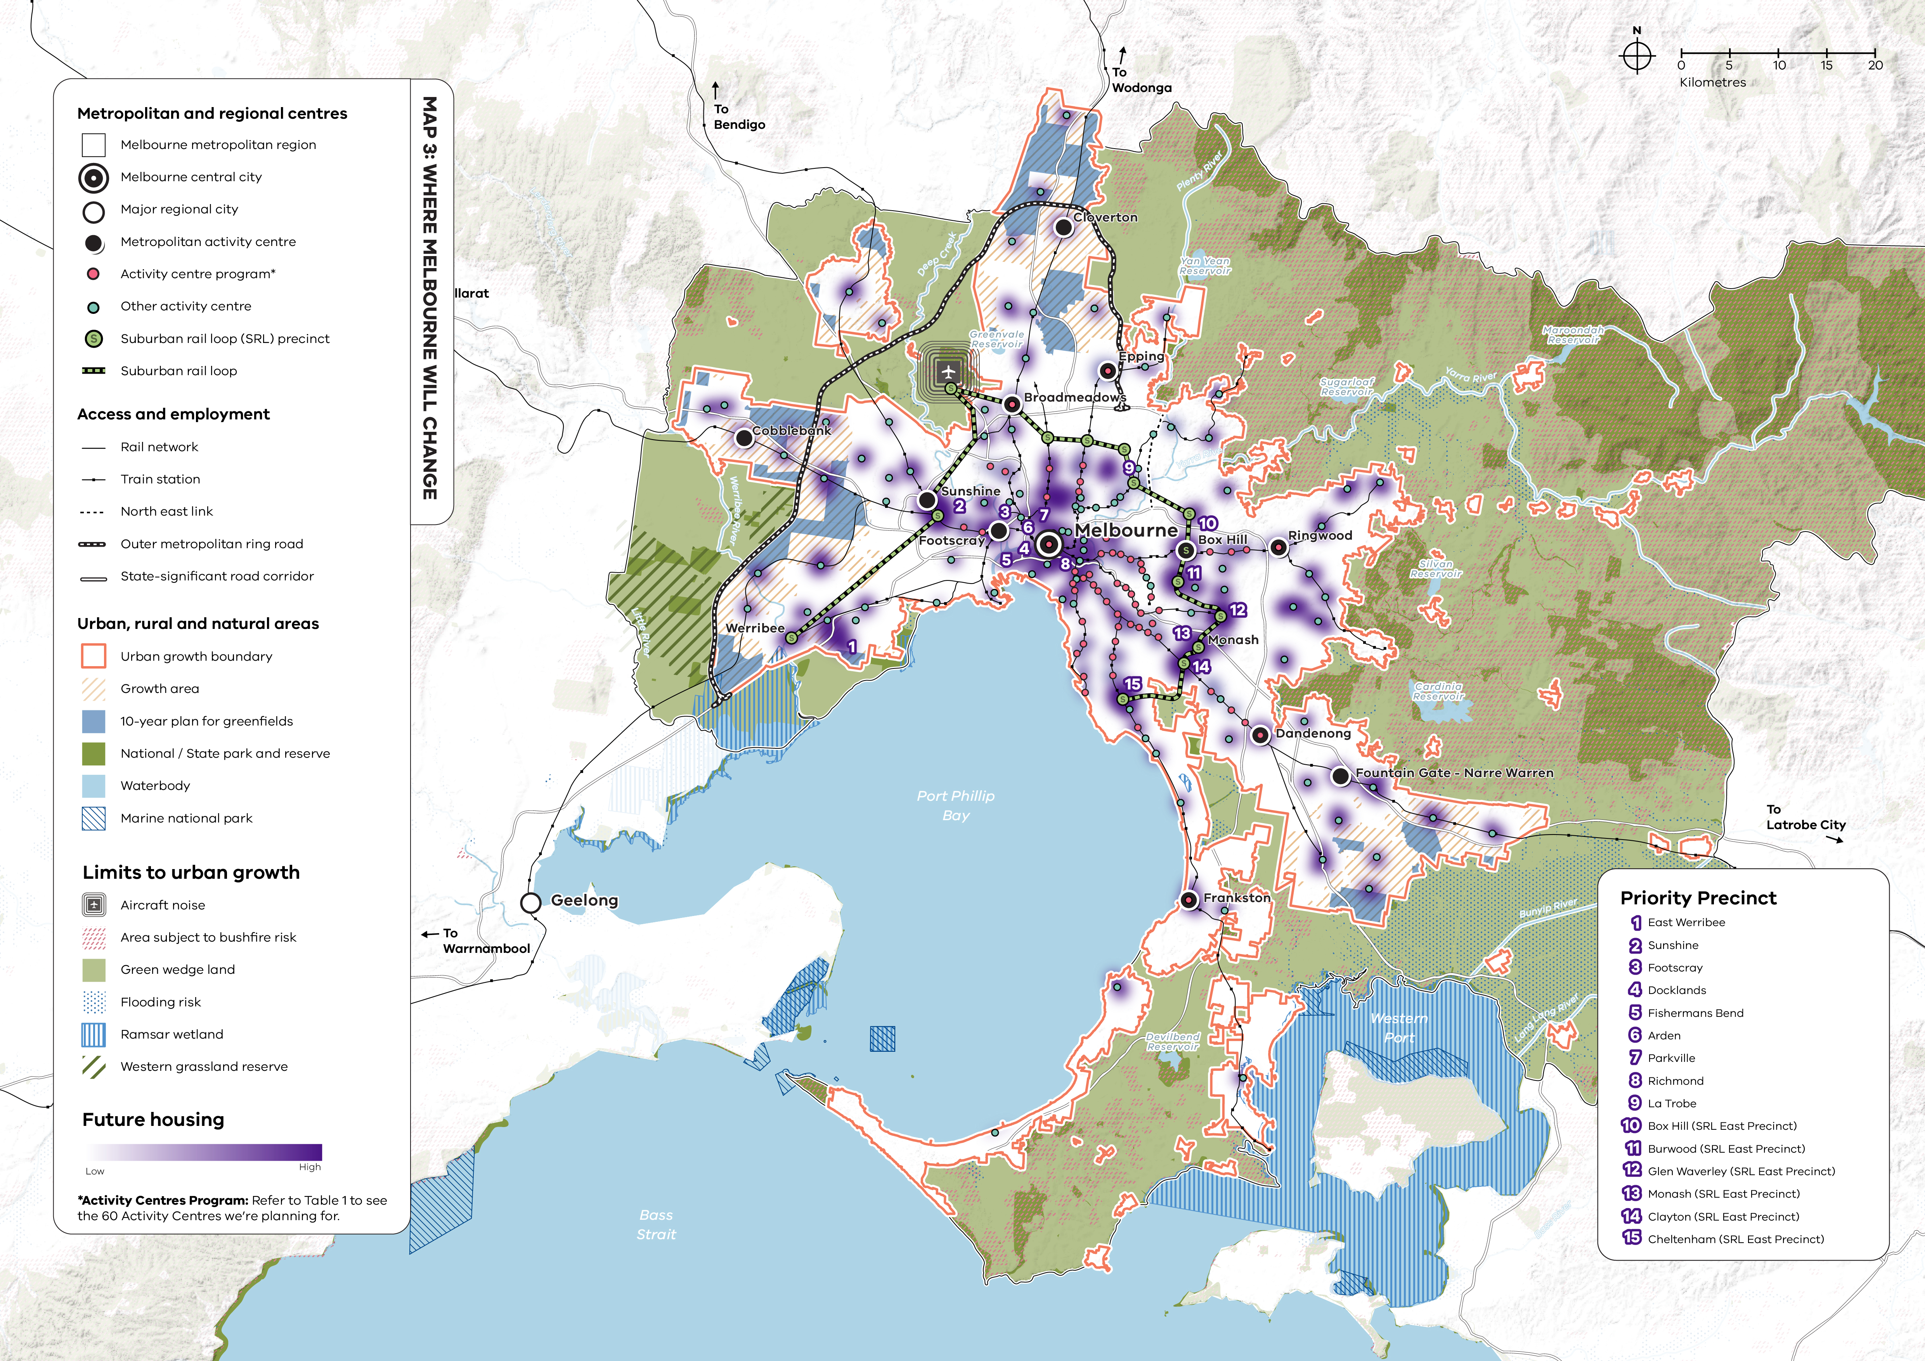Click the 'Silvan Reservoir' label
Screen dimensions: 1925x1361
[1435, 569]
